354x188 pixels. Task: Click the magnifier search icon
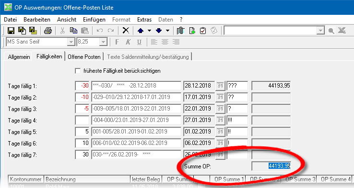click(331, 31)
